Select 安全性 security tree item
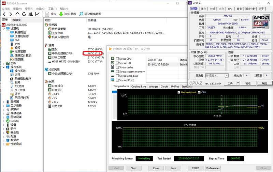The width and height of the screenshot is (273, 172). (x=15, y=132)
